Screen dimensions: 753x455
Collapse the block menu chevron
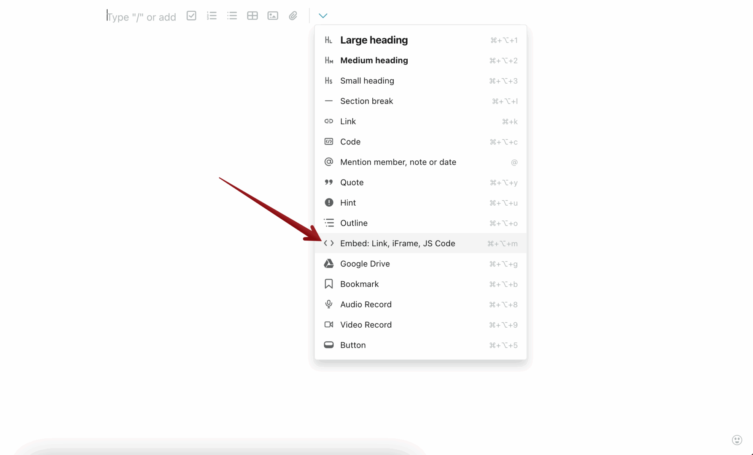point(323,16)
